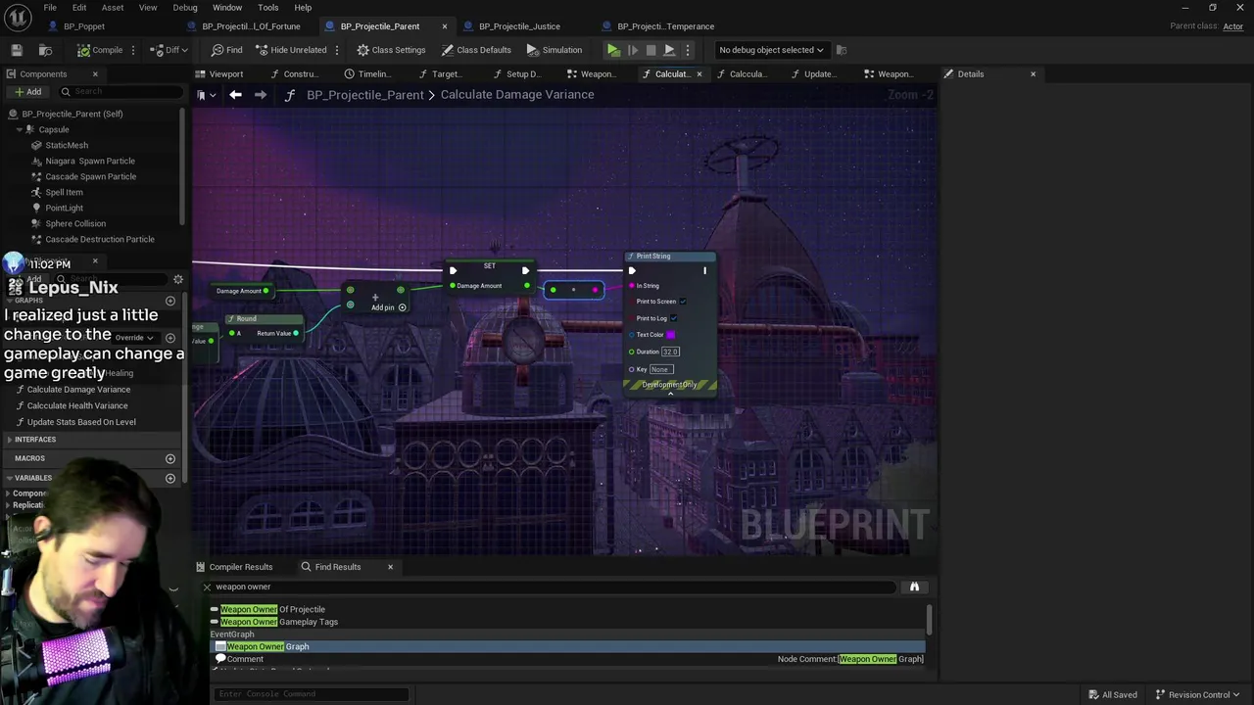Save the blueprint with the floppy disk icon
This screenshot has width=1254, height=705.
click(x=17, y=50)
